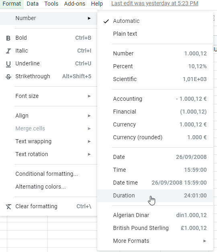Click the Underline U icon
The width and height of the screenshot is (217, 252).
click(x=8, y=64)
